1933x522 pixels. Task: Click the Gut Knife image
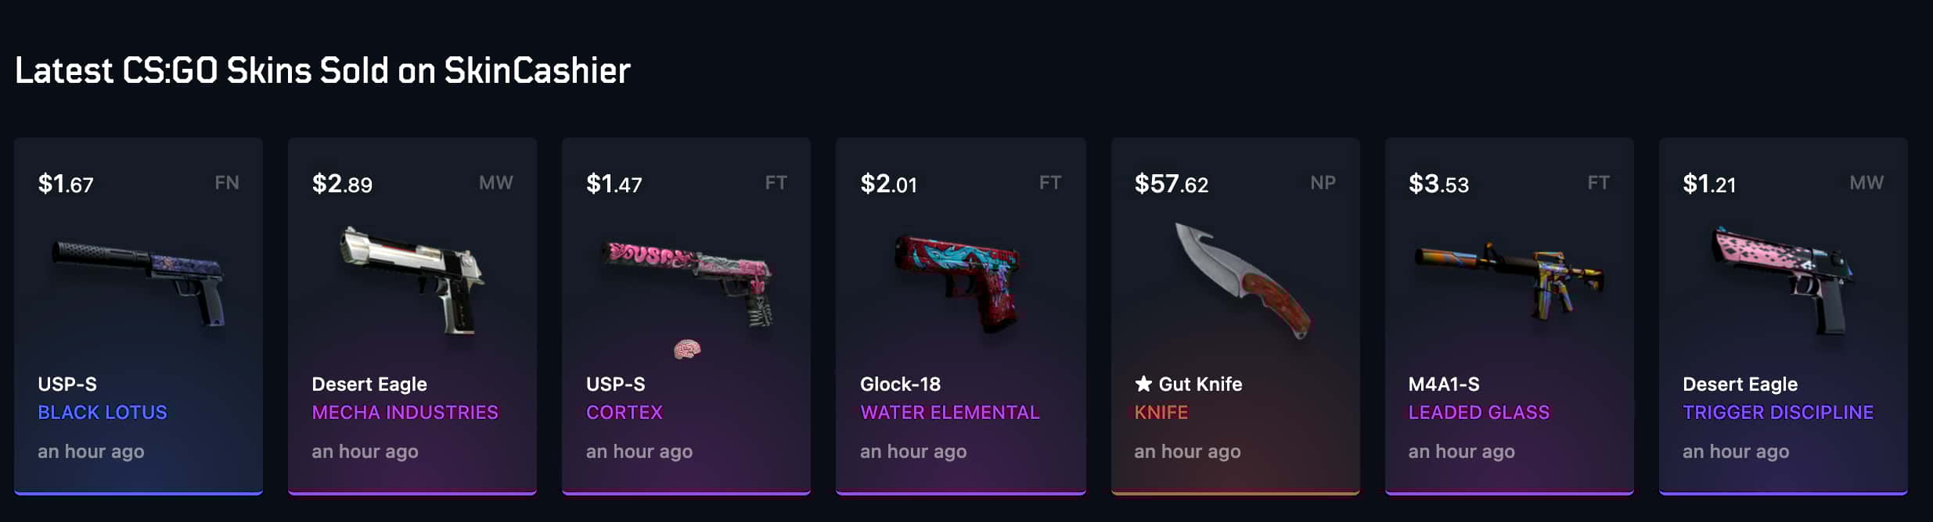1243,281
